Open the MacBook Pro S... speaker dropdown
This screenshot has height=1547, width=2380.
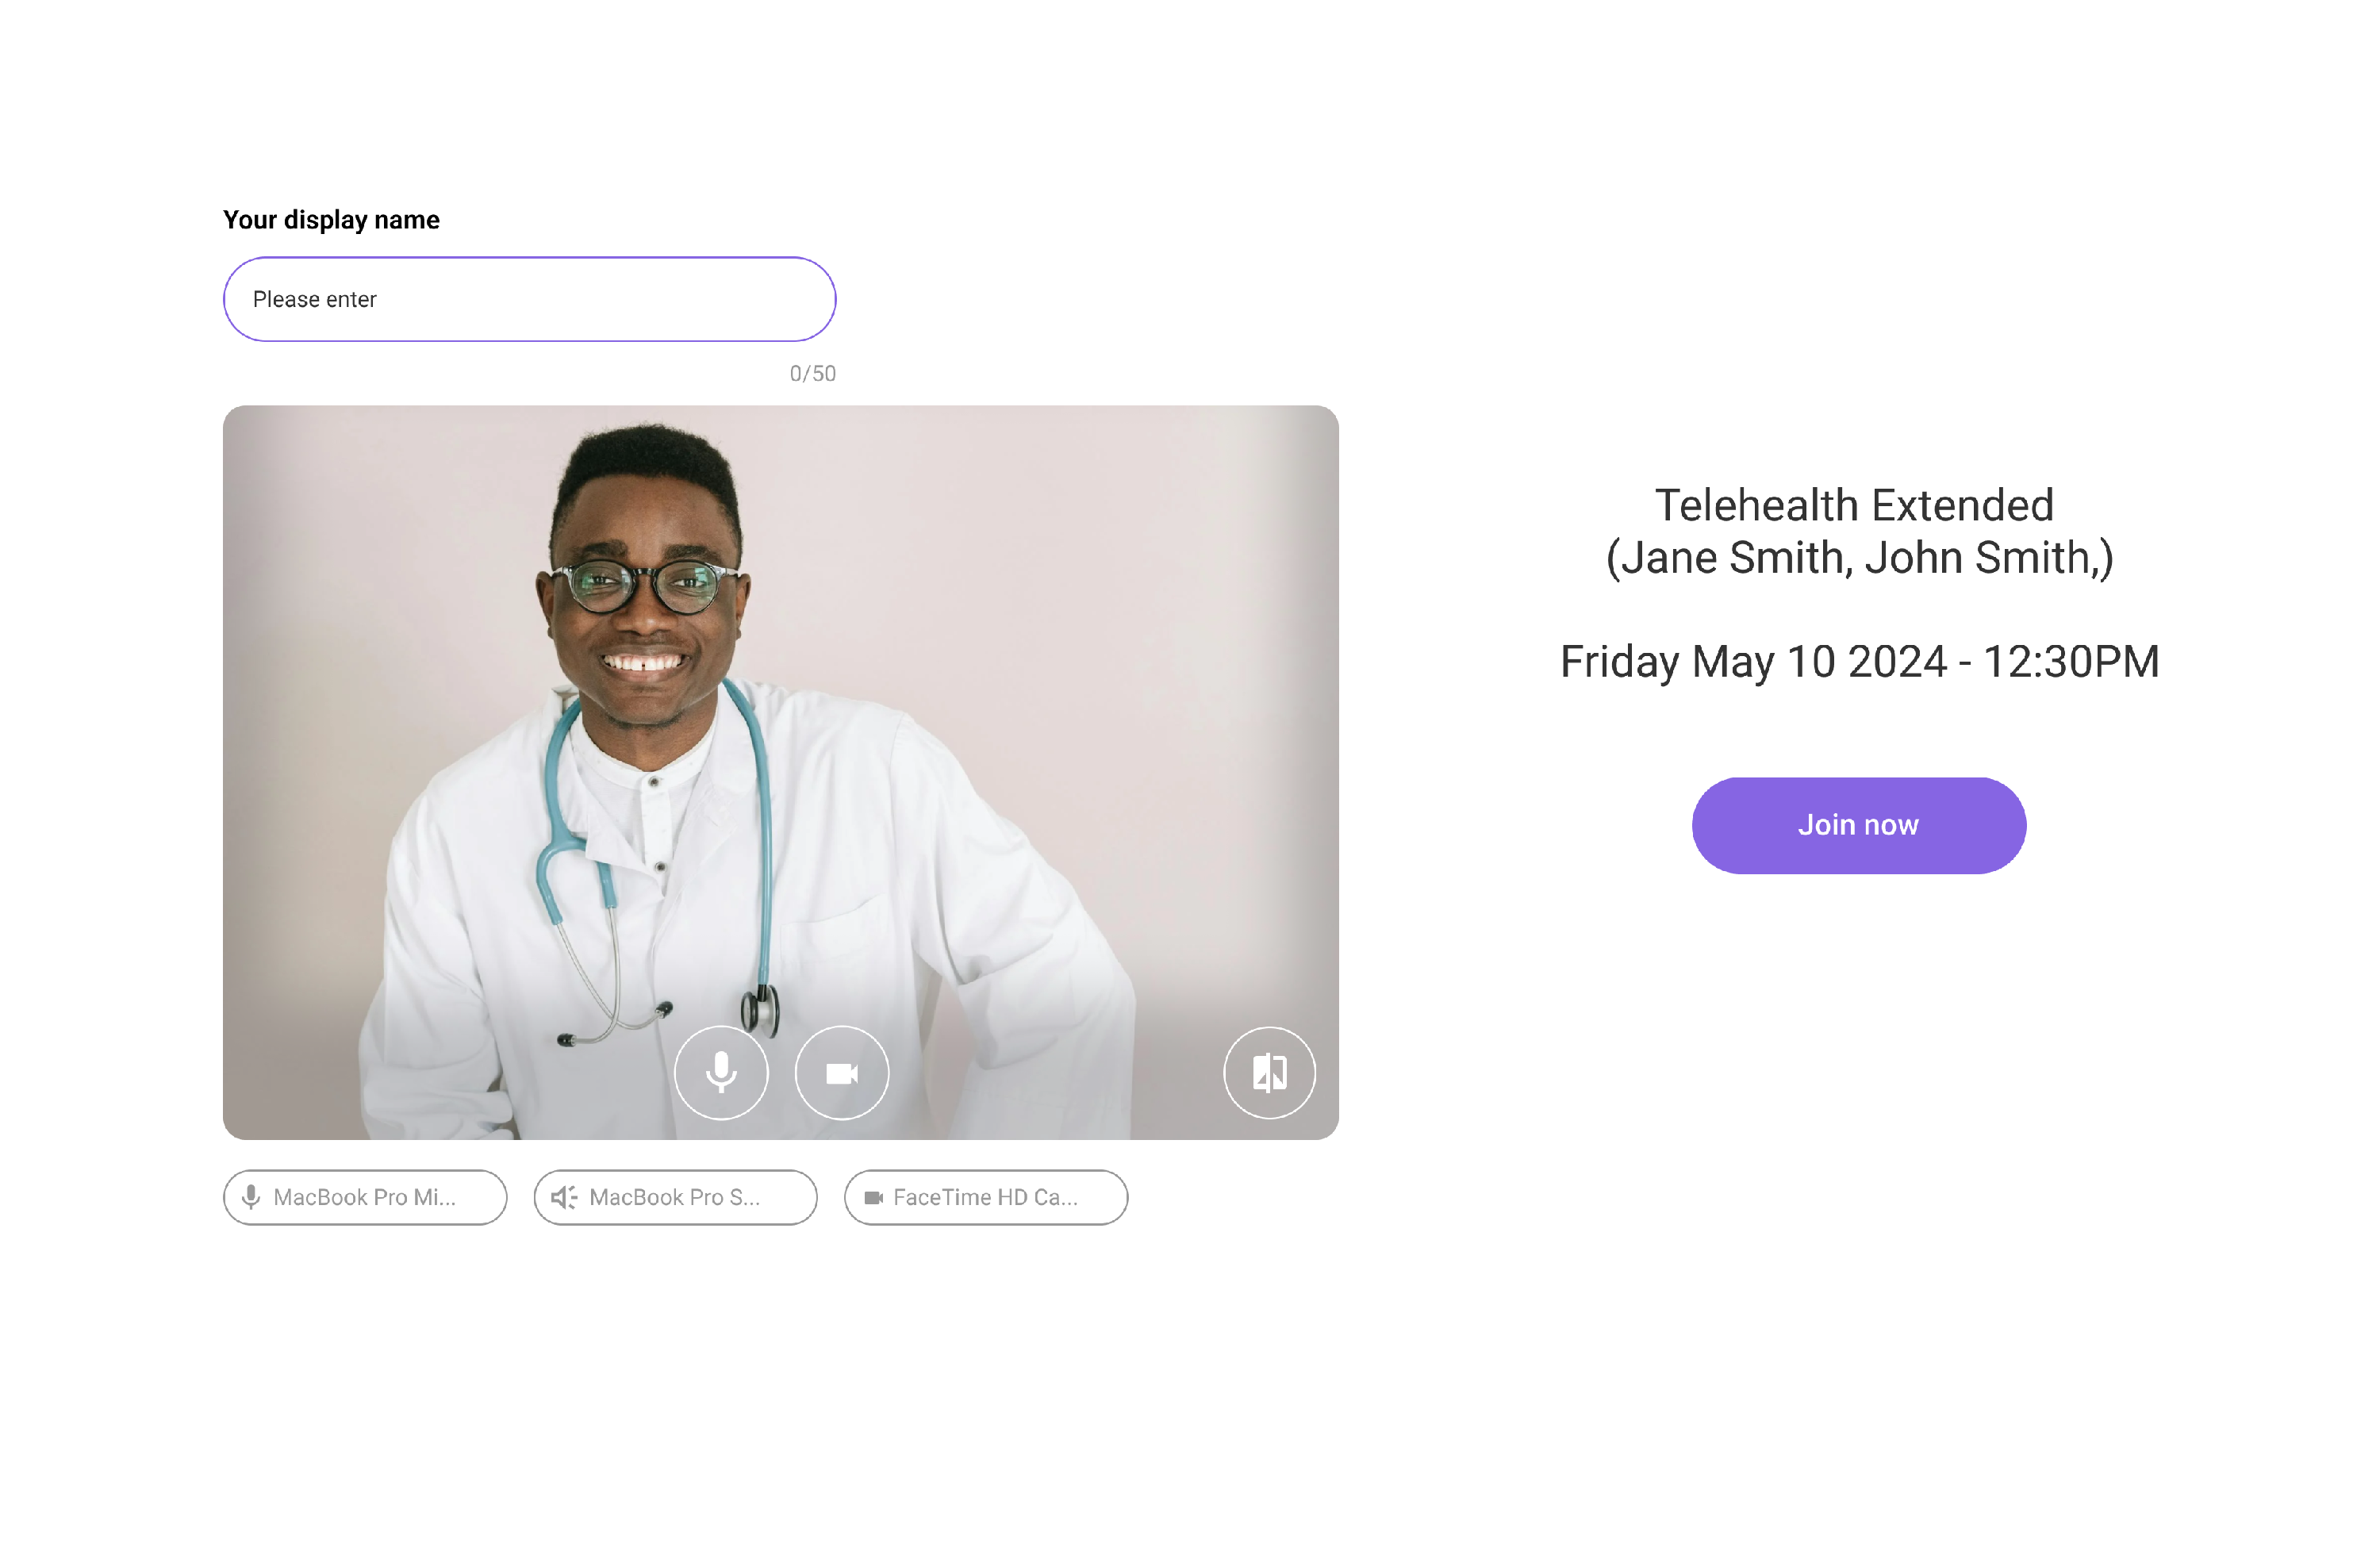[x=675, y=1197]
